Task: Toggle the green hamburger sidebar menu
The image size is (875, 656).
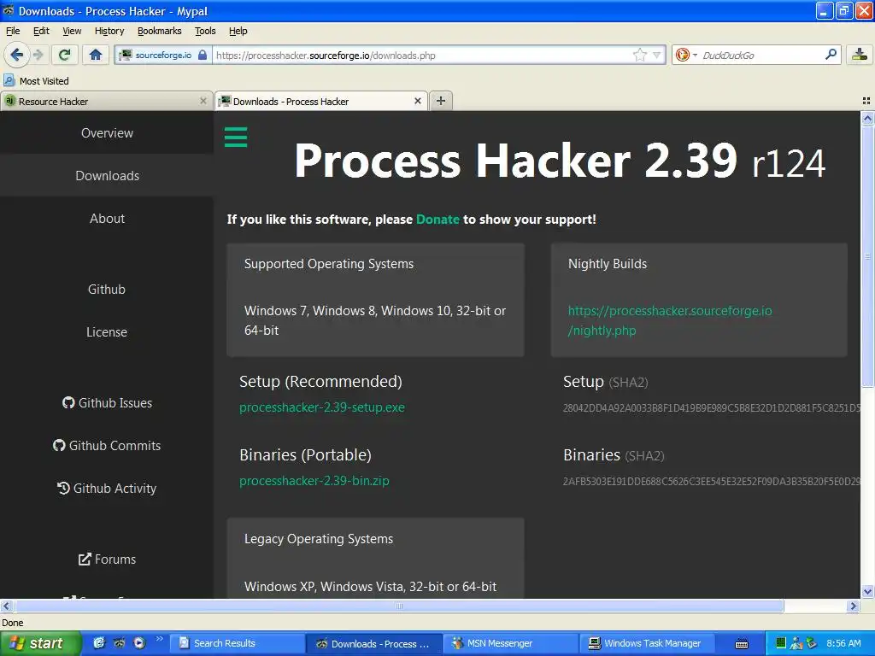Action: coord(236,137)
